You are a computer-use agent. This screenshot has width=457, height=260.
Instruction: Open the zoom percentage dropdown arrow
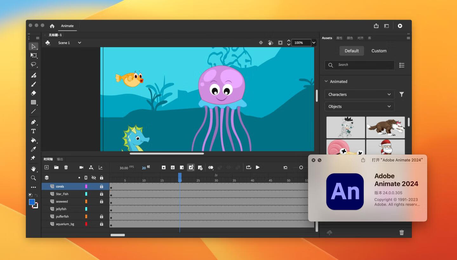pyautogui.click(x=314, y=43)
